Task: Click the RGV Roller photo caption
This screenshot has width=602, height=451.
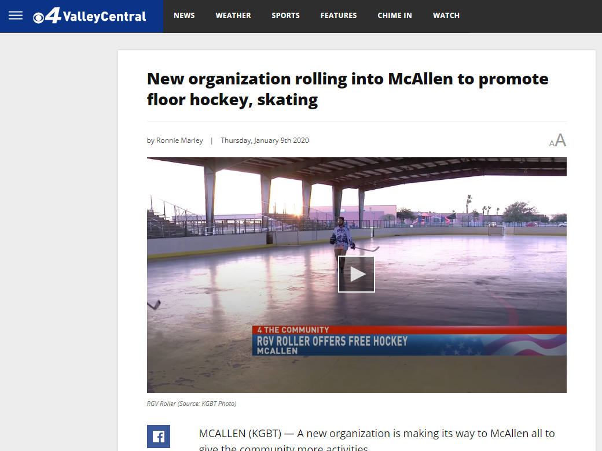Action: [x=192, y=404]
